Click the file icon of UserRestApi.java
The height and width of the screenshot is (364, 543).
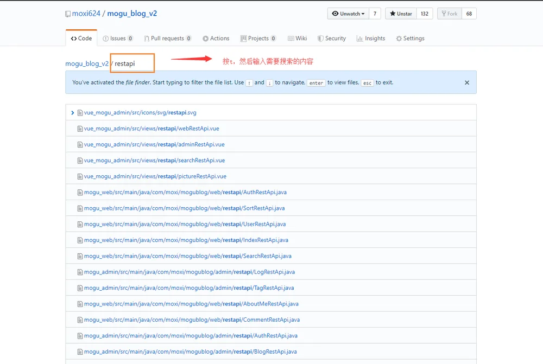80,224
